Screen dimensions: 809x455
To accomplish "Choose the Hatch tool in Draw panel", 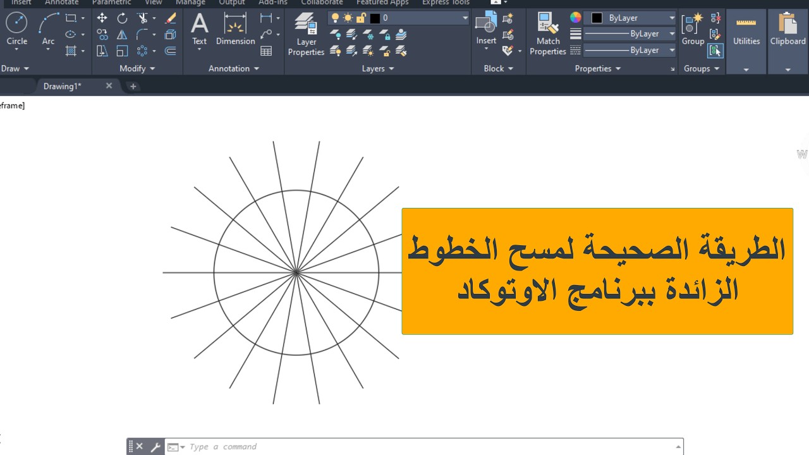I will tap(71, 51).
